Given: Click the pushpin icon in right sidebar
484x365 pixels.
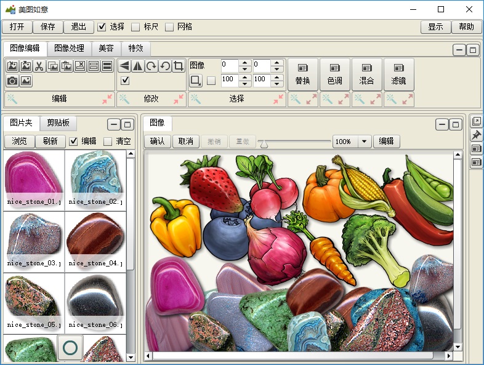Looking at the screenshot, I should [x=476, y=135].
